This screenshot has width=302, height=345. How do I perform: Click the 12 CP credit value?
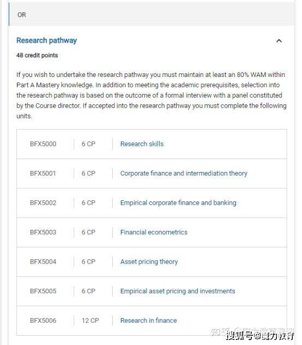coord(90,320)
